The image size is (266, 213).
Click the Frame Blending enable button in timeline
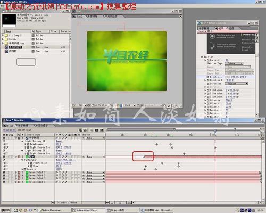(x=96, y=130)
